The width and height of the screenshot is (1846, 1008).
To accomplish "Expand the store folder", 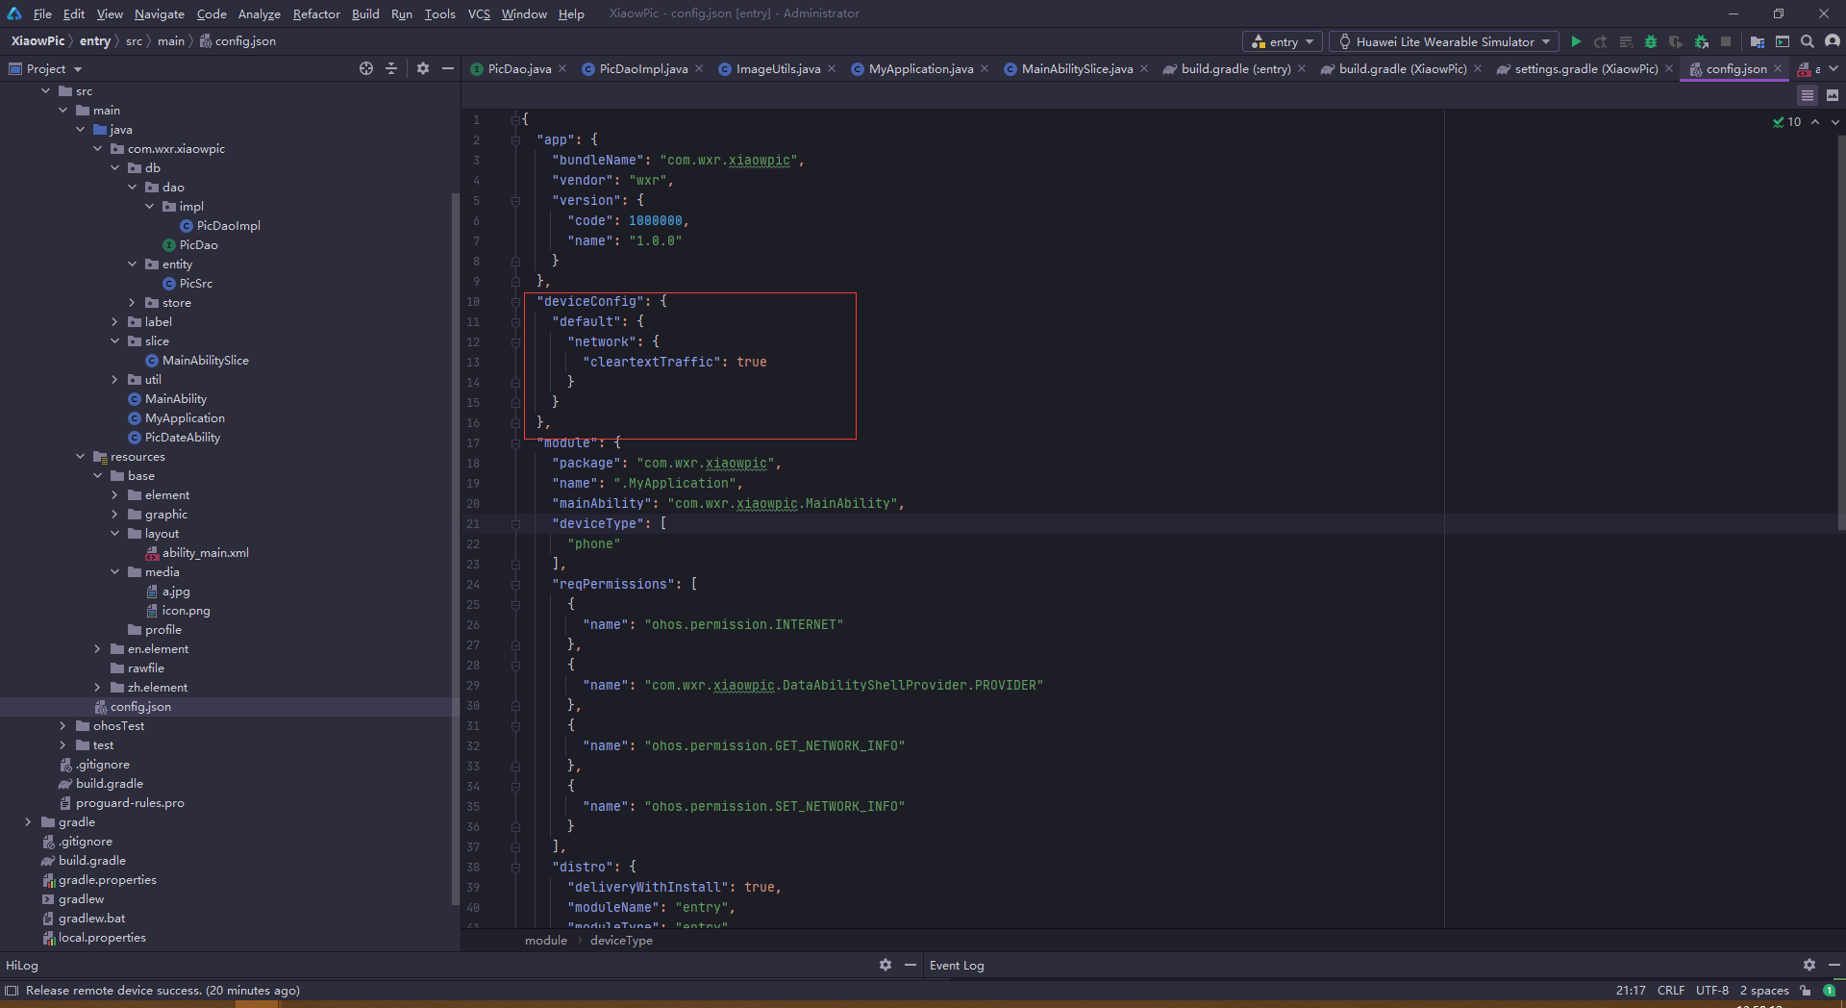I will tap(133, 302).
